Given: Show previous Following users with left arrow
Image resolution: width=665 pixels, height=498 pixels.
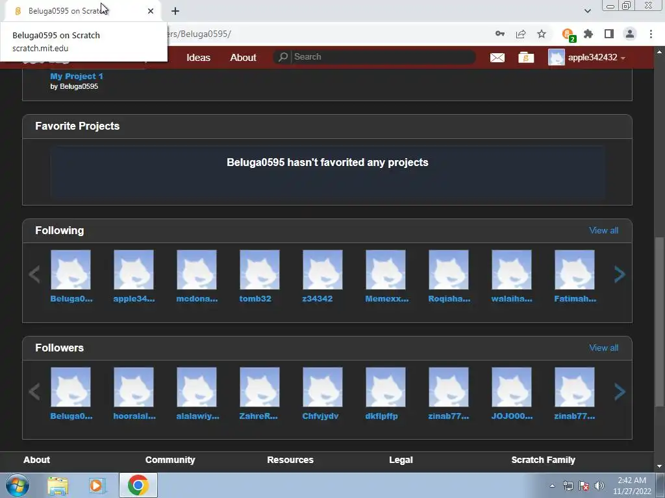Looking at the screenshot, I should coord(34,274).
